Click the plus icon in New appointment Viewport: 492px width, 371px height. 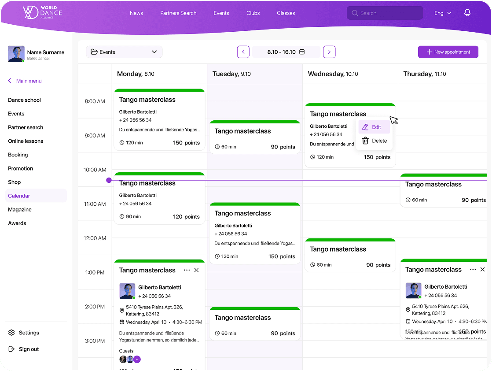pos(430,52)
